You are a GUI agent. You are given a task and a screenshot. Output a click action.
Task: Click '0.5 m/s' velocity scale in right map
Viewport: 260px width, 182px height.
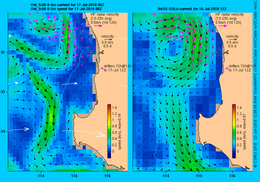click(232, 42)
